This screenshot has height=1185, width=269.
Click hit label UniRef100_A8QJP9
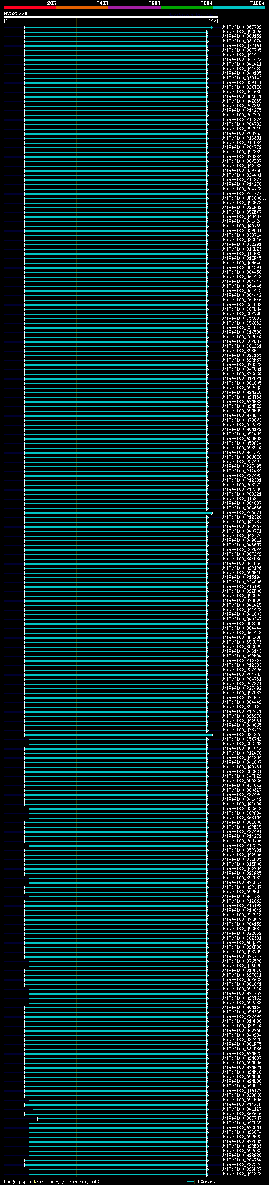click(x=241, y=942)
